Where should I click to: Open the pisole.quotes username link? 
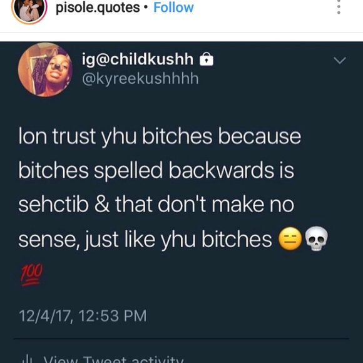coord(98,8)
